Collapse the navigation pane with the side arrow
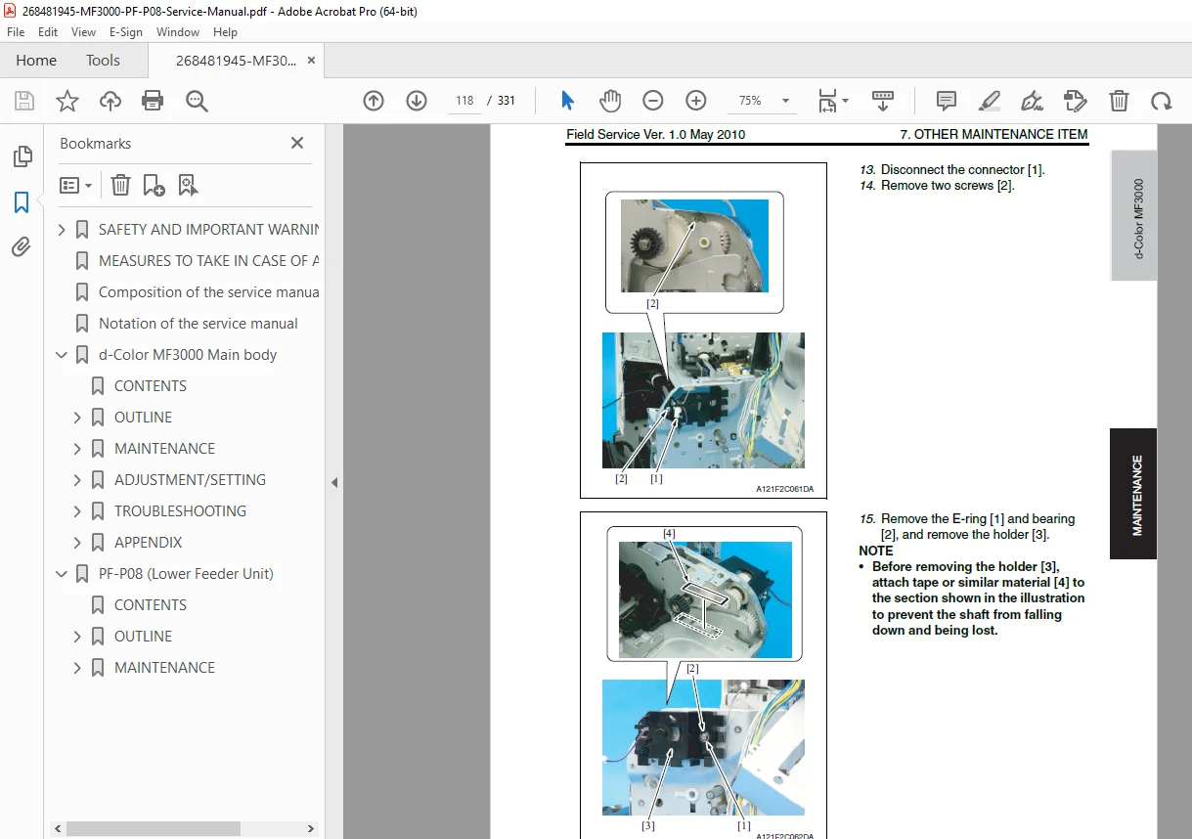 pyautogui.click(x=334, y=482)
